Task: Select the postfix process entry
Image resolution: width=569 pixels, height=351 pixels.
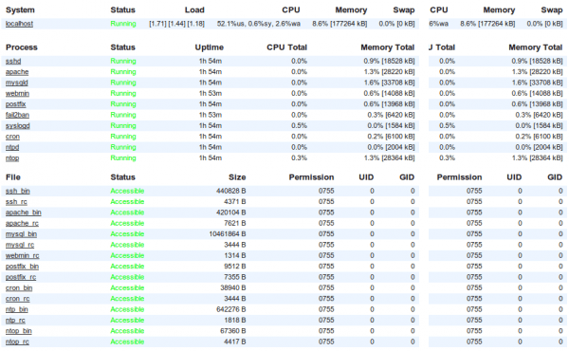Action: coord(15,104)
